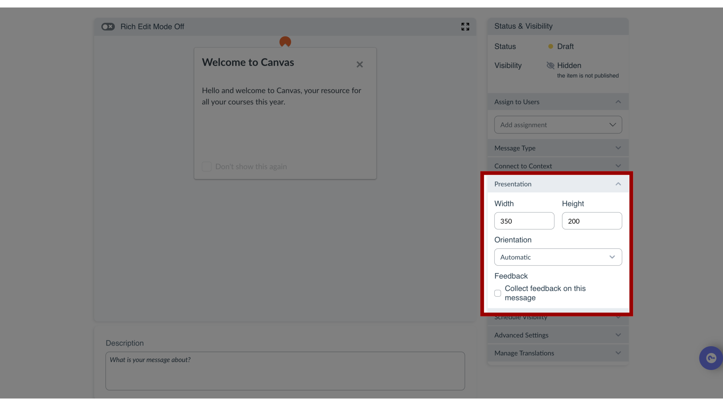Collapse the Presentation section
The width and height of the screenshot is (723, 406).
pyautogui.click(x=558, y=184)
